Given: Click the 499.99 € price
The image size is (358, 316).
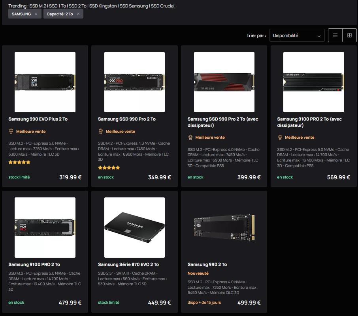Looking at the screenshot, I should pyautogui.click(x=249, y=303).
